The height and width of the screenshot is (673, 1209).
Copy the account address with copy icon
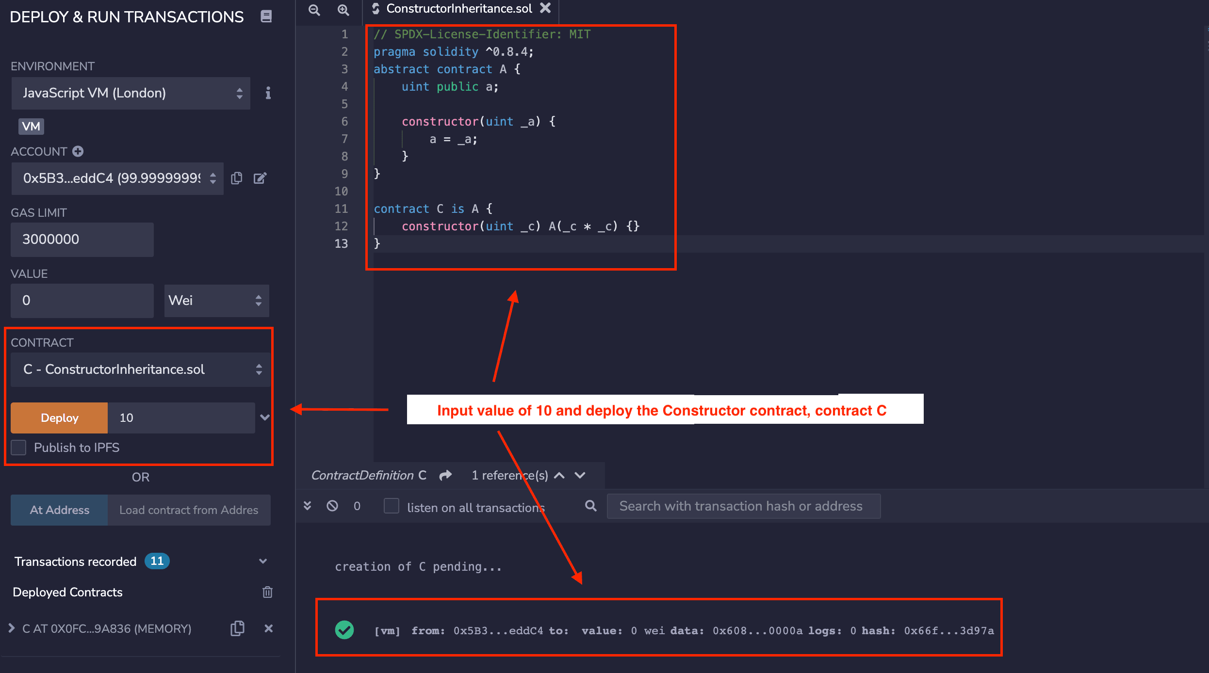237,178
